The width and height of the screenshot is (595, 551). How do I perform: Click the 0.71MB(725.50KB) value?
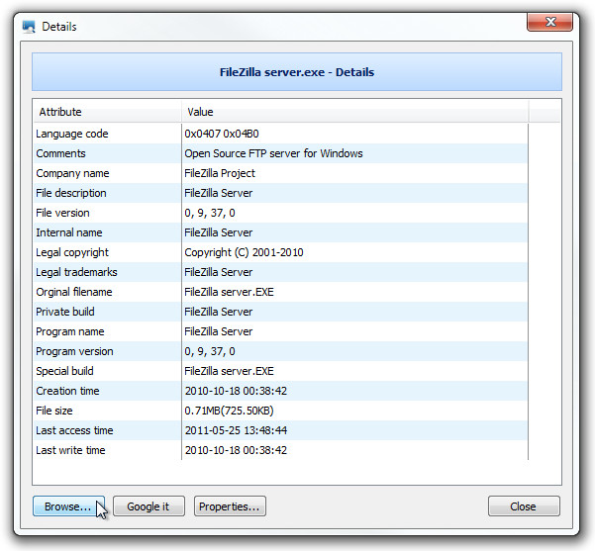pyautogui.click(x=229, y=411)
